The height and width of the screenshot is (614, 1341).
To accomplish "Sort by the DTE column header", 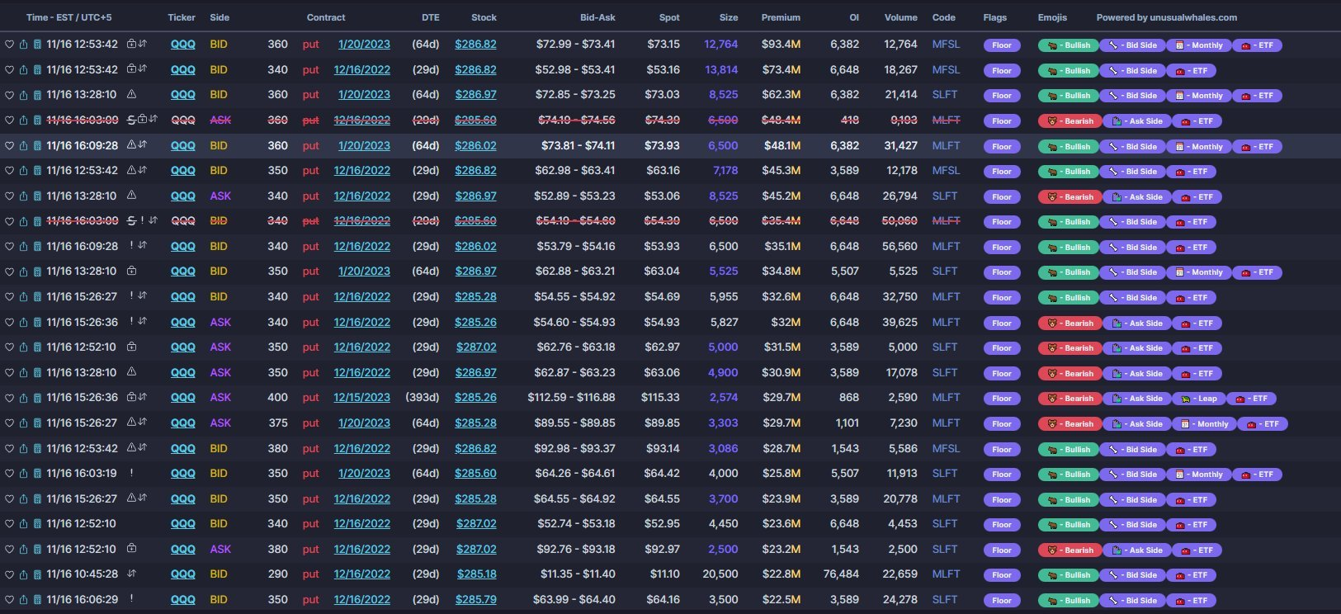I will point(431,17).
